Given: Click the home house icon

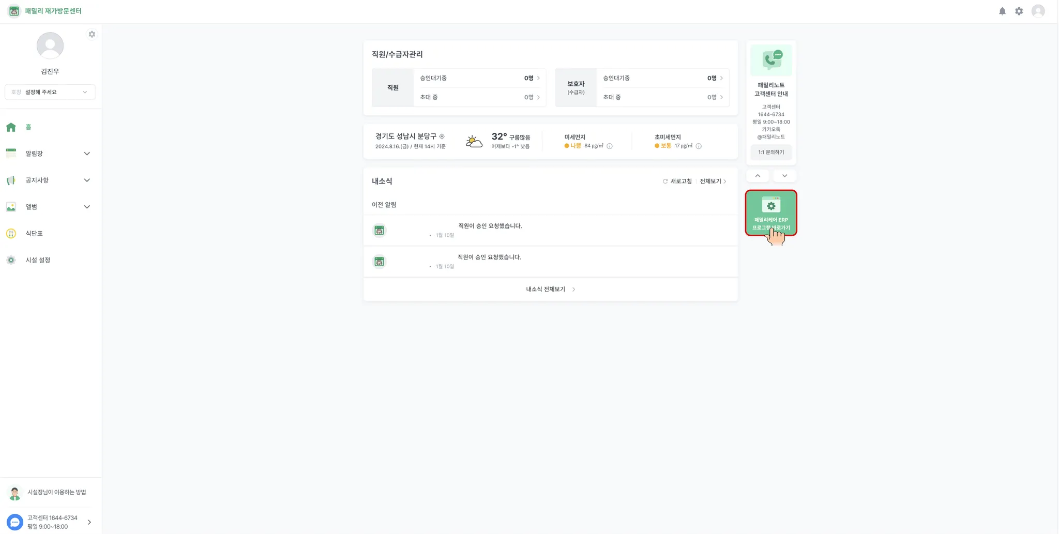Looking at the screenshot, I should [x=11, y=127].
